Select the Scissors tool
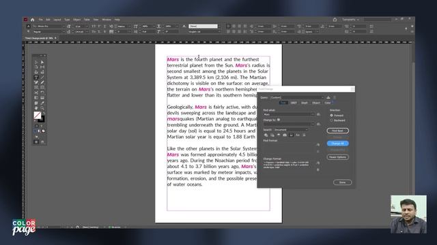Screen dimensions: 437x245 coord(36,93)
